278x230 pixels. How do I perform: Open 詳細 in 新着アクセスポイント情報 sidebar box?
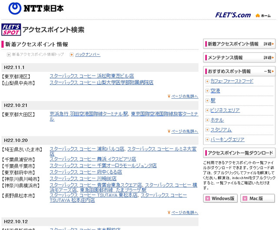point(268,44)
